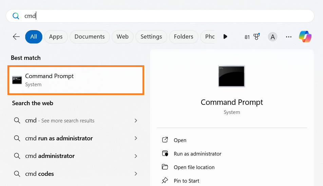Click the rewards trophy points icon

[252, 37]
